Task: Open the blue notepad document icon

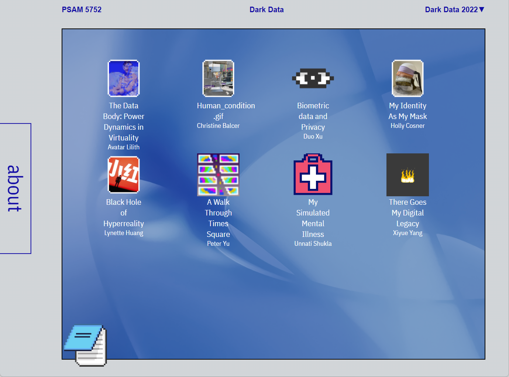Action: tap(86, 346)
